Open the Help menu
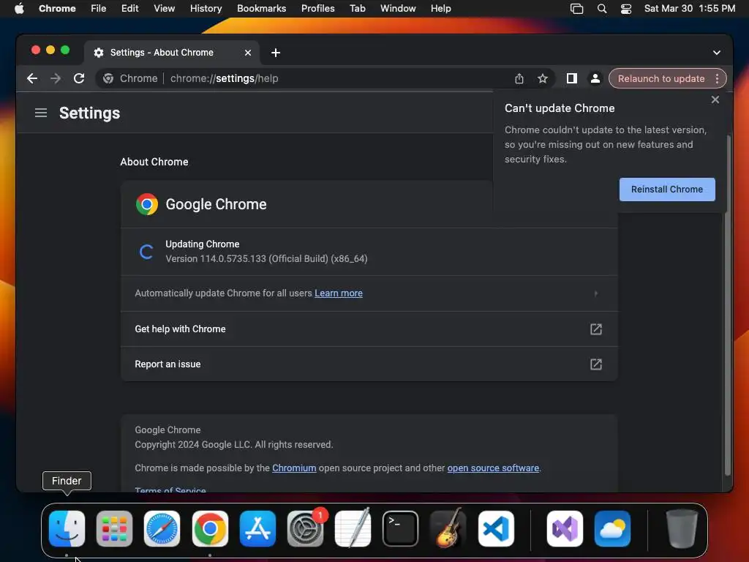The height and width of the screenshot is (562, 749). click(x=440, y=8)
